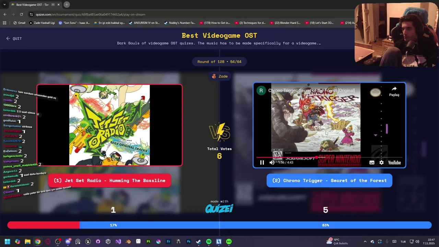Open Gmail bookmark
Viewport: 439px width, 247px height.
pyautogui.click(x=19, y=23)
